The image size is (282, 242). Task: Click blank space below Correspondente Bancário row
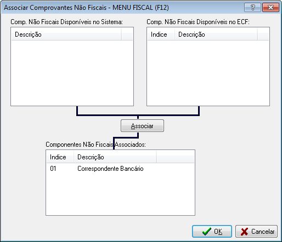click(120, 194)
